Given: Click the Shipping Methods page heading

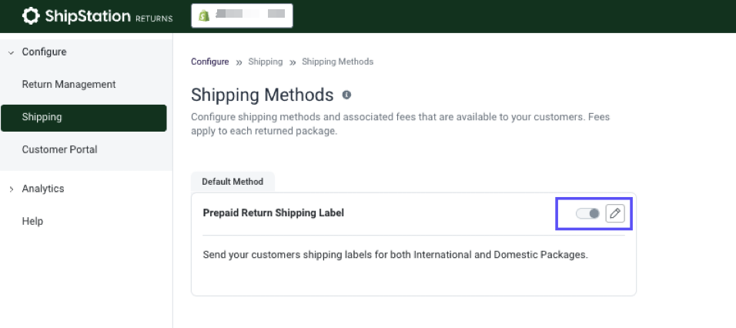Looking at the screenshot, I should pyautogui.click(x=262, y=95).
